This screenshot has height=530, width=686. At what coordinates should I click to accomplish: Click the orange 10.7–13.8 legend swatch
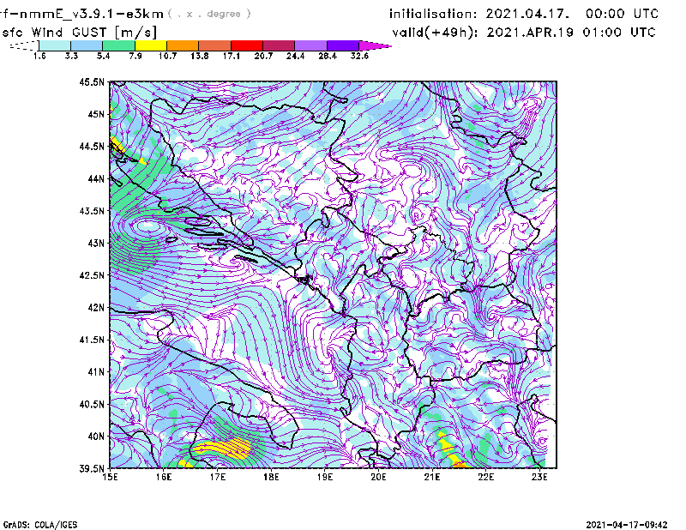coord(183,45)
